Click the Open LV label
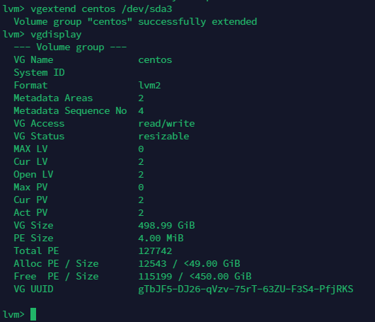This screenshot has height=322, width=375. [33, 175]
